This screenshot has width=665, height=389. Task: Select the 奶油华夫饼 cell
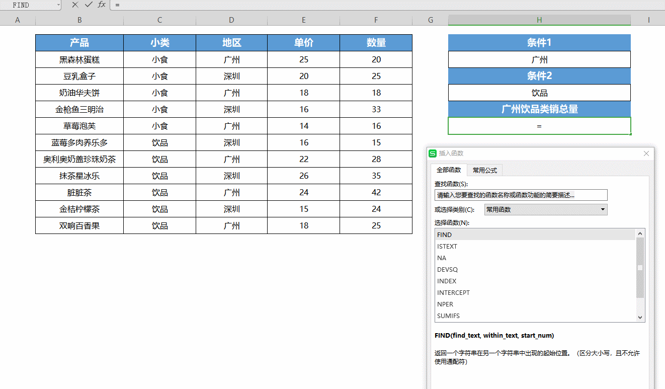[x=79, y=93]
